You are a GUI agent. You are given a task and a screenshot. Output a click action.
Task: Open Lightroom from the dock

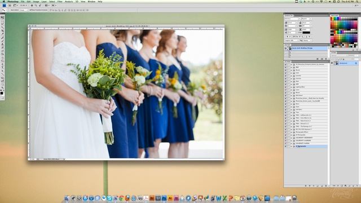pyautogui.click(x=158, y=198)
